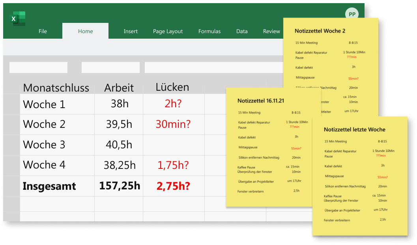Screen dimensions: 417x245
Task: Click the red 2h? cell
Action: [174, 104]
